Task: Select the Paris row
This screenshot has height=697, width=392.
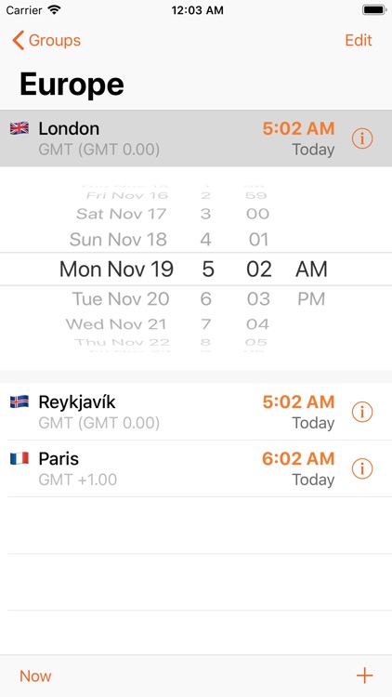Action: [196, 468]
